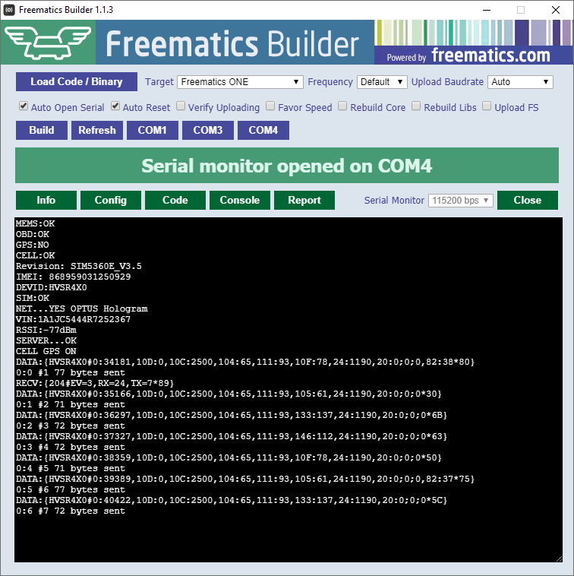Click the Freematics winged car logo

[x=48, y=43]
